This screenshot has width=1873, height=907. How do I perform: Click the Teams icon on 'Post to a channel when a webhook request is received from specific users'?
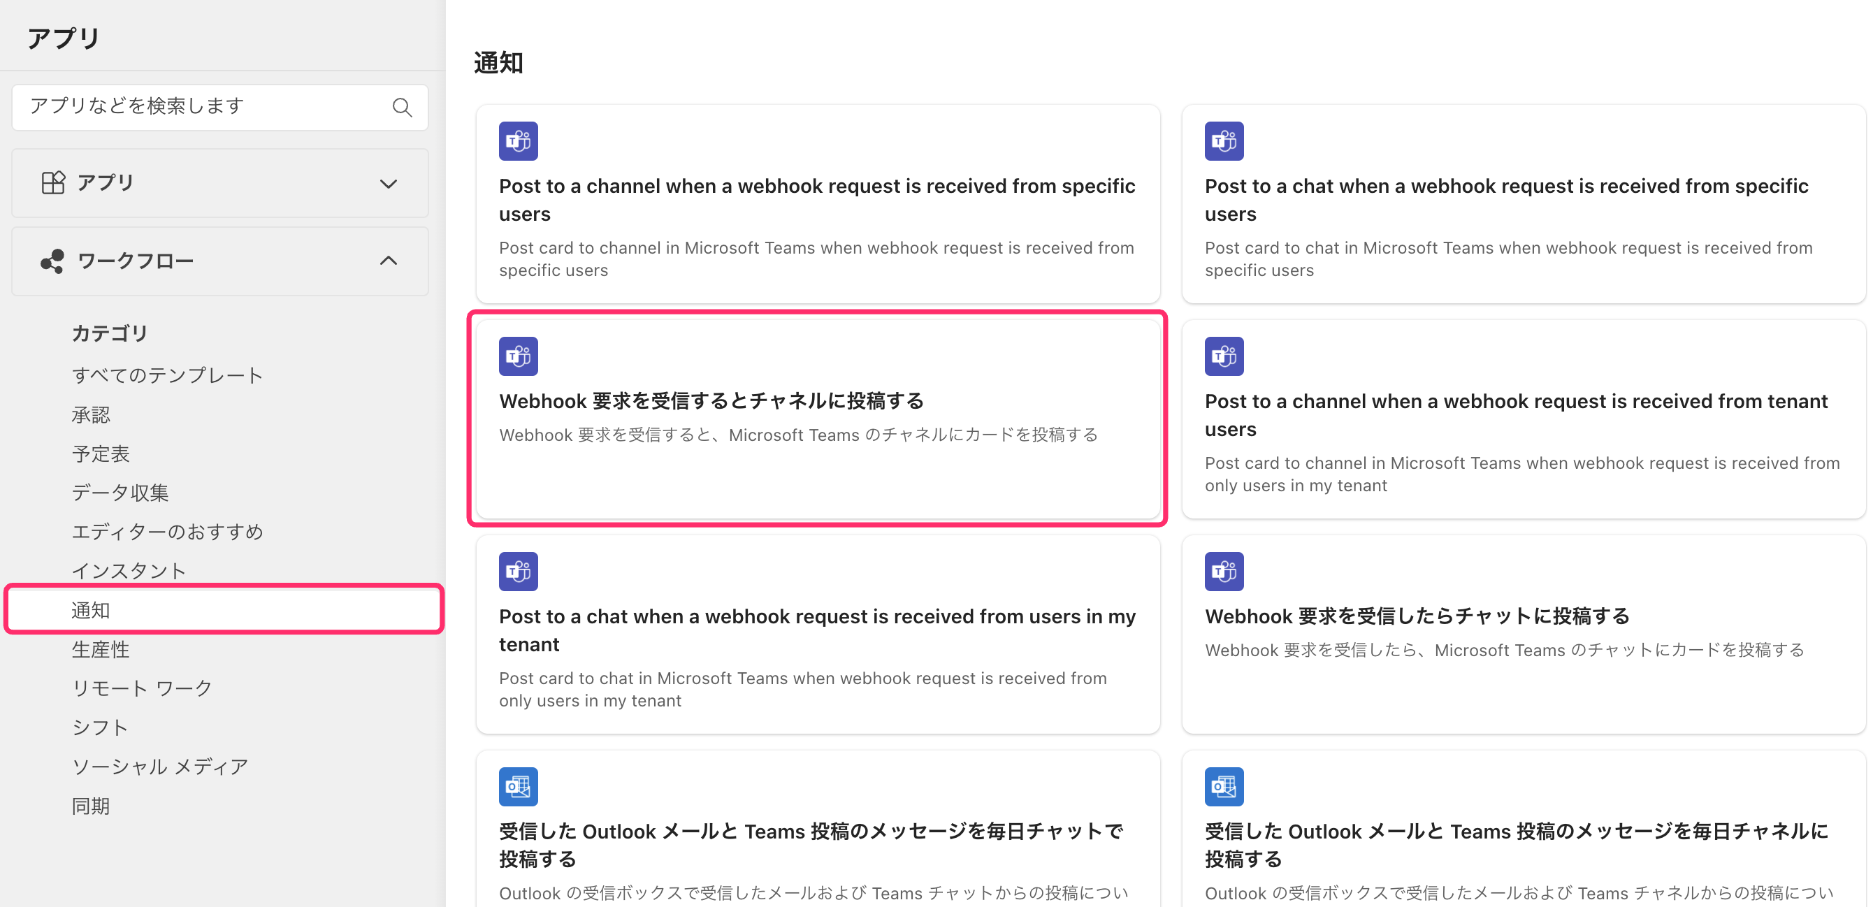pyautogui.click(x=518, y=141)
